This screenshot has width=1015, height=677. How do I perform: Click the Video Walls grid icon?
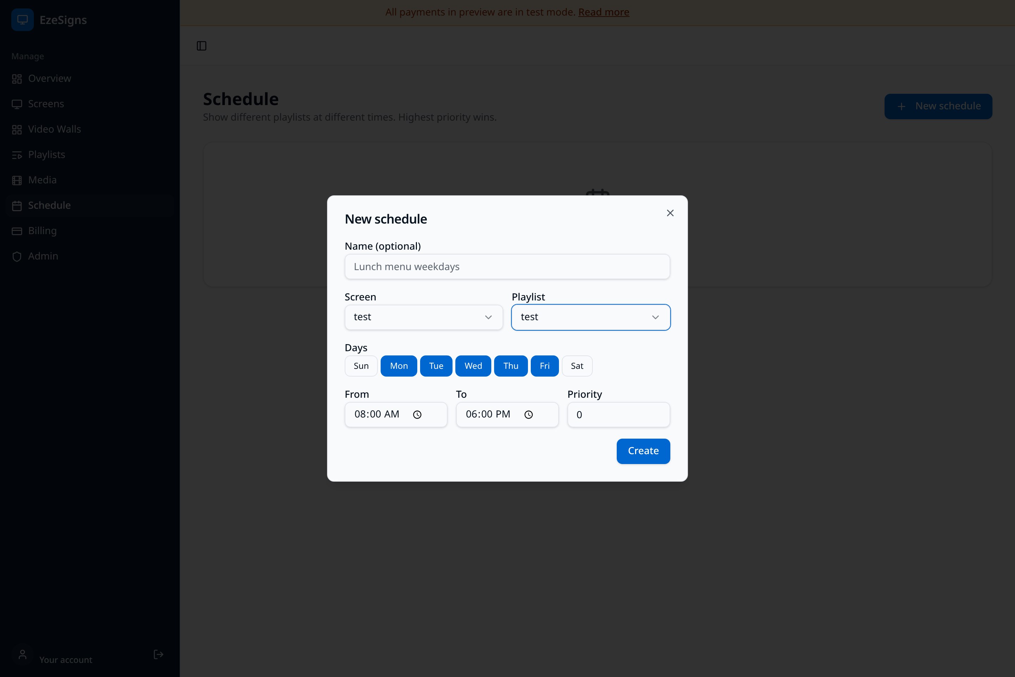pyautogui.click(x=17, y=129)
